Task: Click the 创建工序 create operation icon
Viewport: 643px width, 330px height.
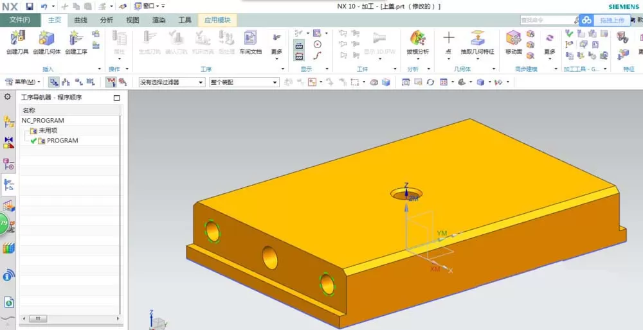Action: pos(77,38)
